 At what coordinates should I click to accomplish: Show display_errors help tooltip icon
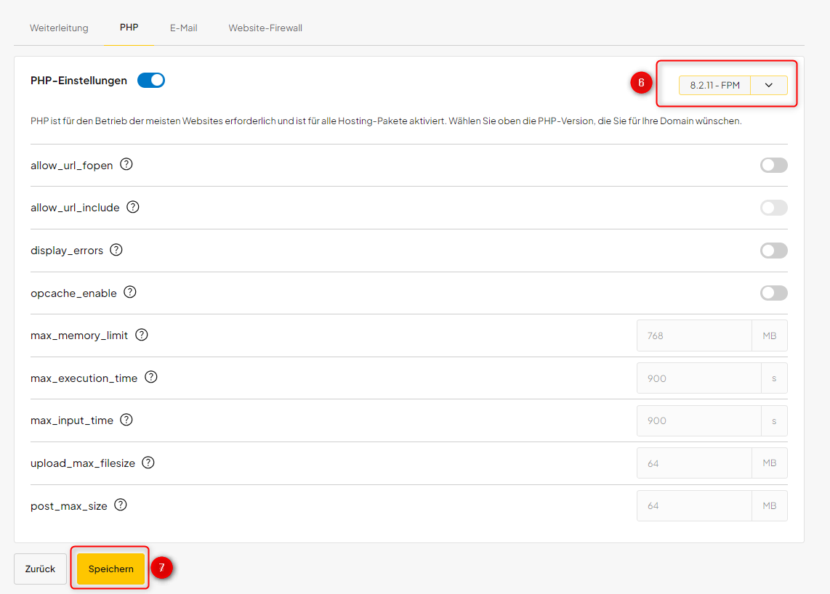[116, 250]
